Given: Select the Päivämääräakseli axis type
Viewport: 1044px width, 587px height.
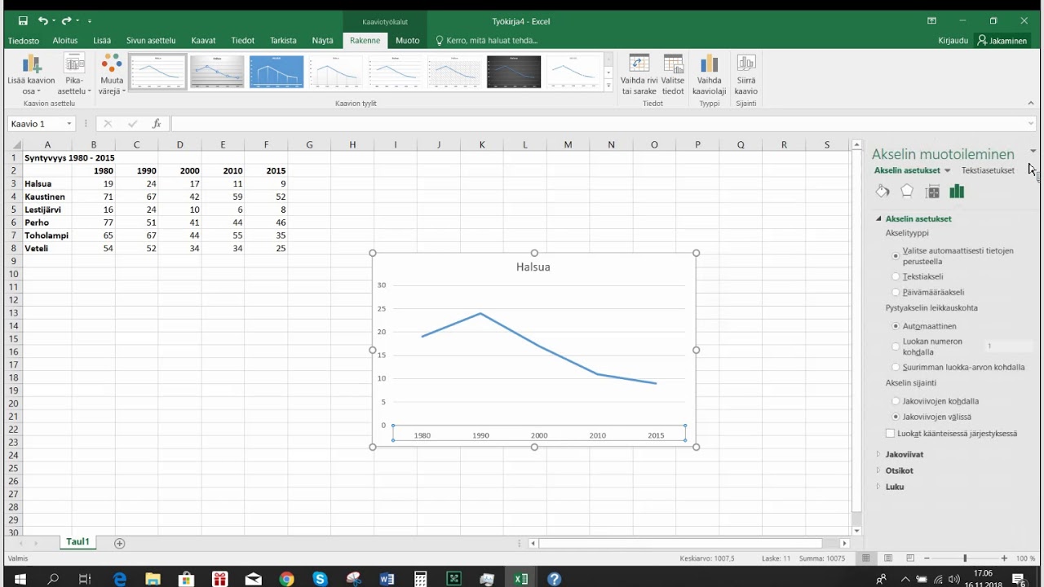Looking at the screenshot, I should (x=896, y=292).
